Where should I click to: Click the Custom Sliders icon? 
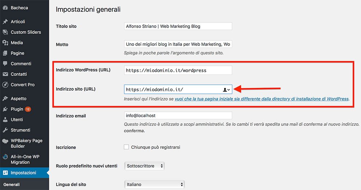5,32
